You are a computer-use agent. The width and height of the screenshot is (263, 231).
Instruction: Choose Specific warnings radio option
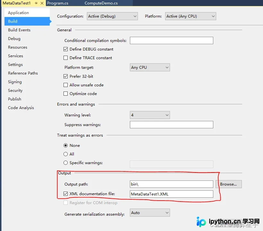[x=65, y=163]
